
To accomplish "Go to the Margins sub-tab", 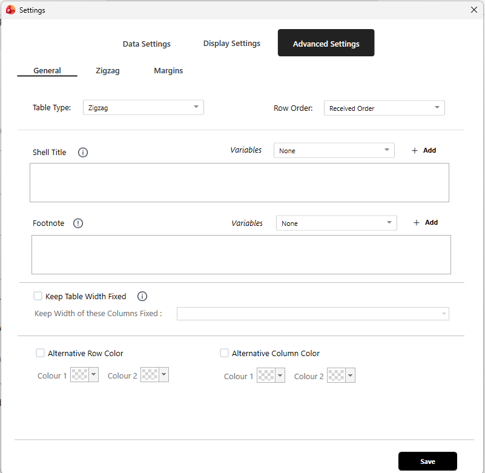I will (168, 71).
